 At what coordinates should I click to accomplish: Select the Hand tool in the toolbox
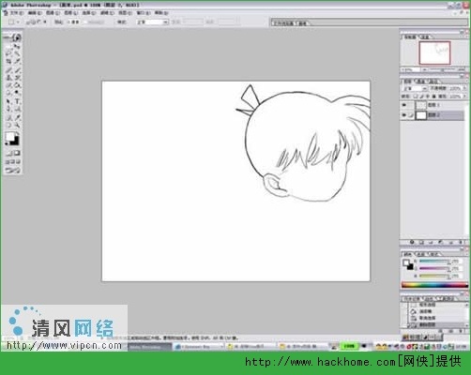coord(9,126)
